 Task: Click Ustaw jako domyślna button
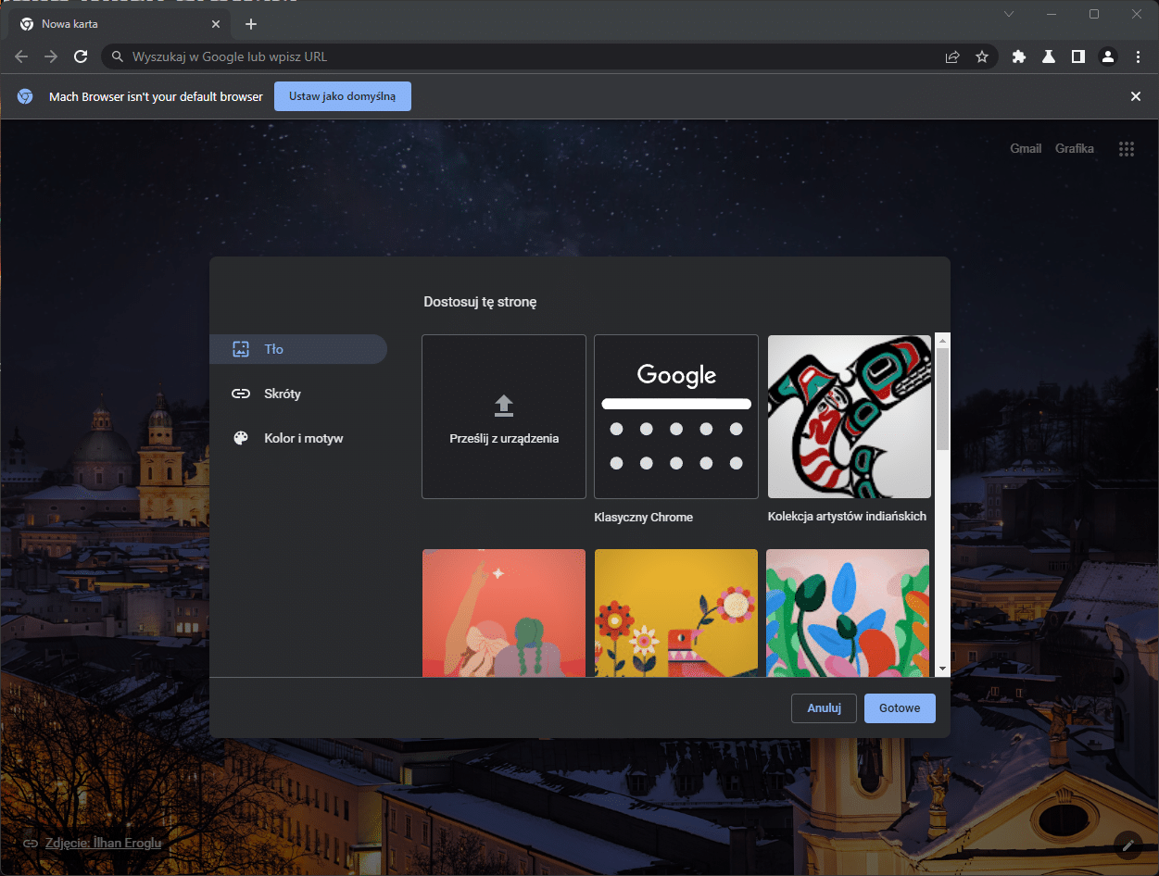[x=342, y=96]
